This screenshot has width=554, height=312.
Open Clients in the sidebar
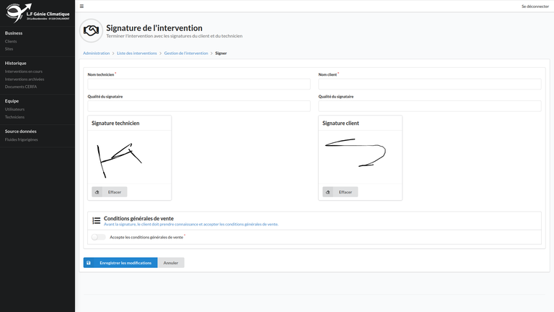point(11,41)
